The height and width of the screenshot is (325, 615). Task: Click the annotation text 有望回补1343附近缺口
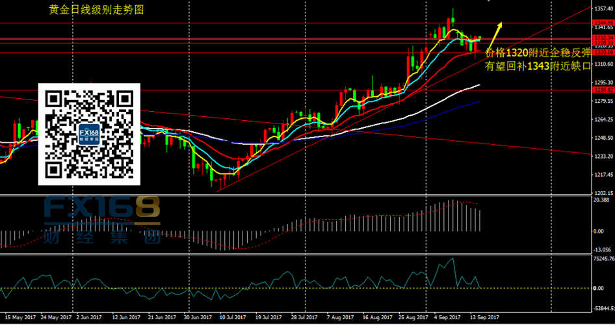538,66
